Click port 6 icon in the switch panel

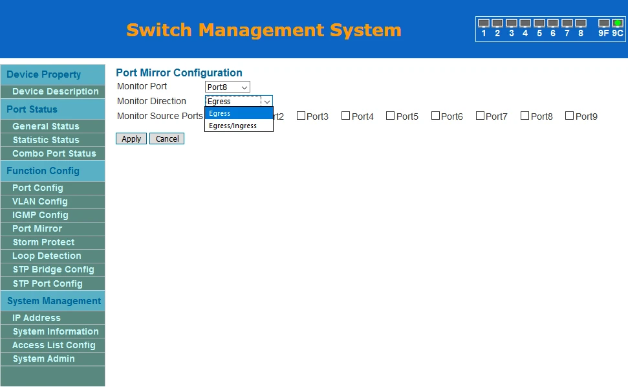(552, 23)
